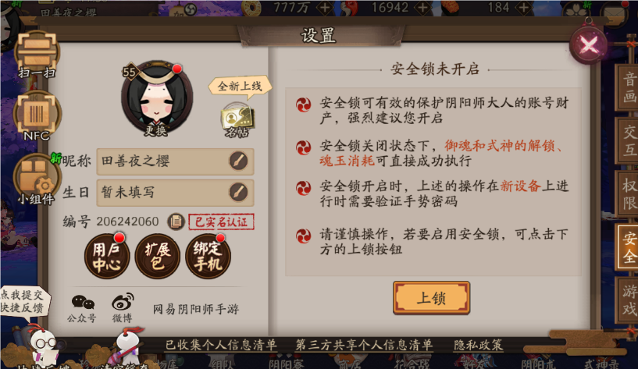Click the 名帖 name card icon
Viewport: 638px width, 369px height.
[x=237, y=120]
